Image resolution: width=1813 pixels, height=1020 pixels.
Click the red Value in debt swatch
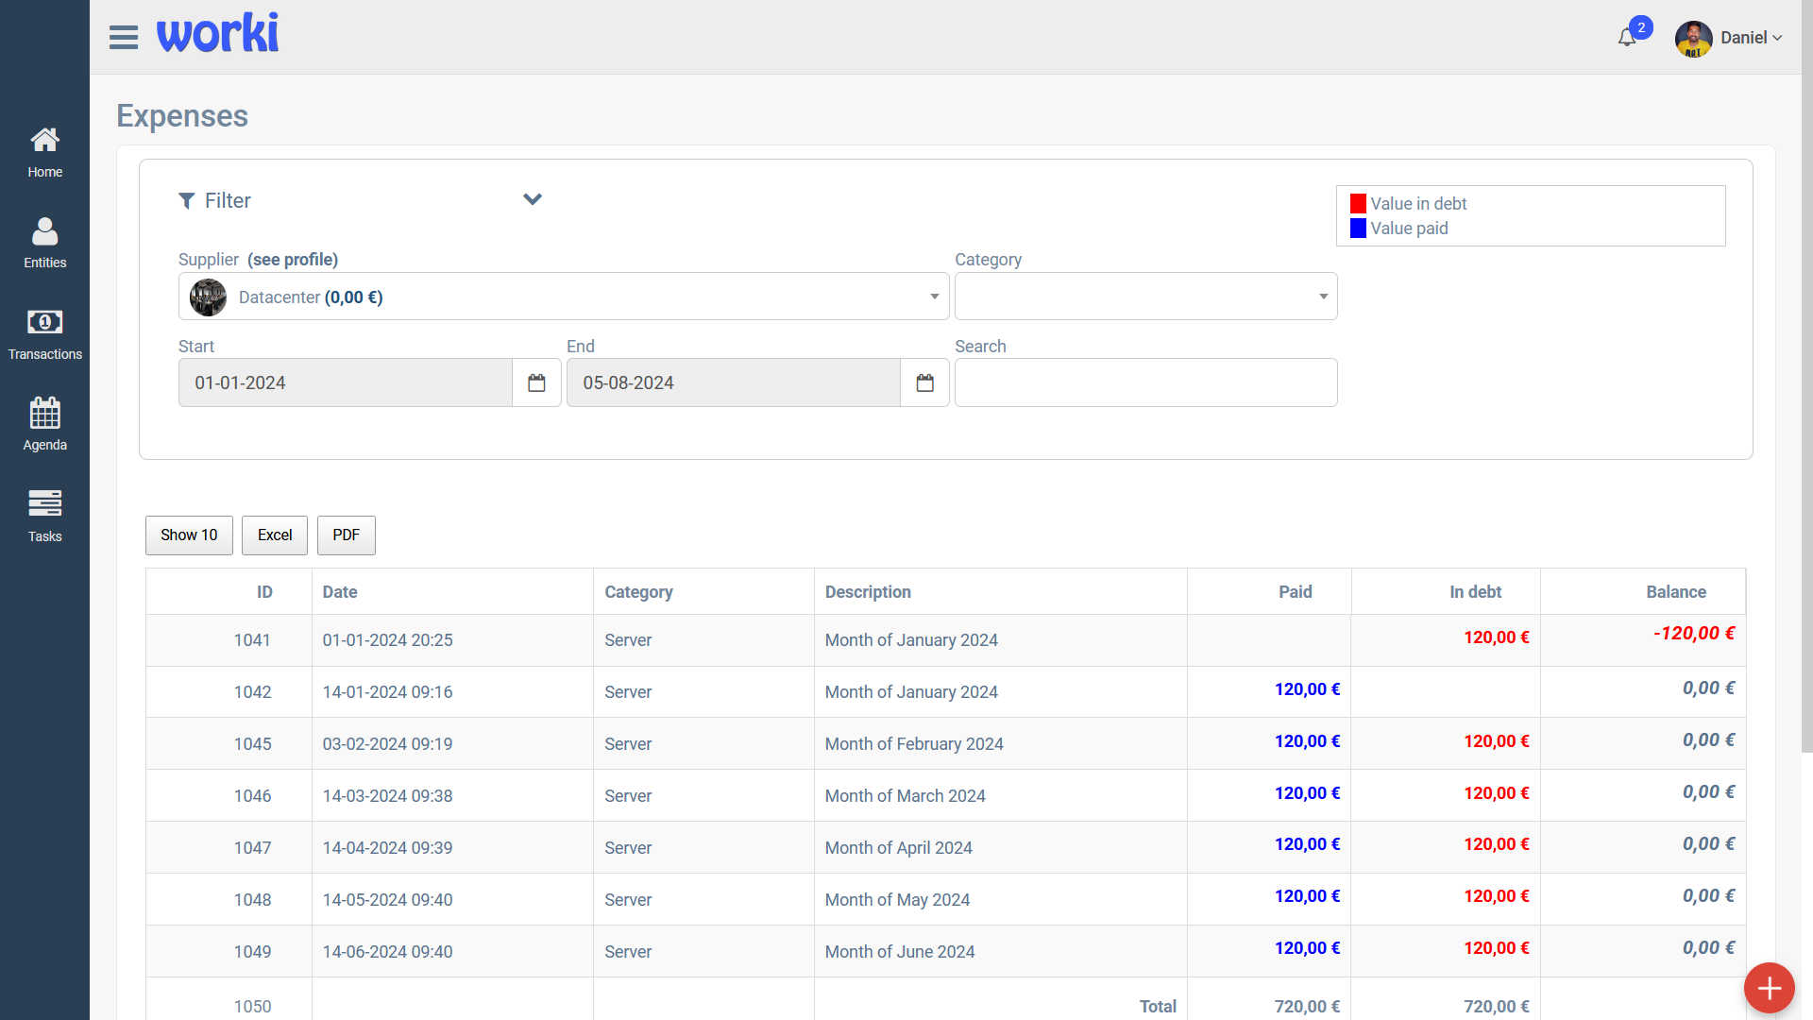[x=1358, y=203]
